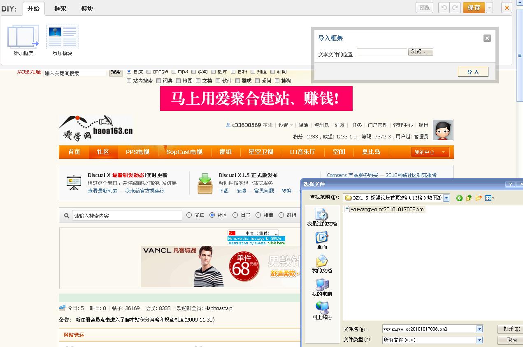
Task: Click the 请输入搜索内容 search field
Action: pyautogui.click(x=127, y=216)
